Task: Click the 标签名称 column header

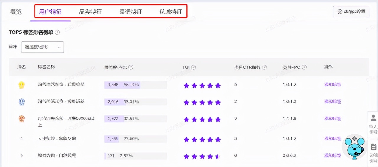Action: [x=46, y=67]
